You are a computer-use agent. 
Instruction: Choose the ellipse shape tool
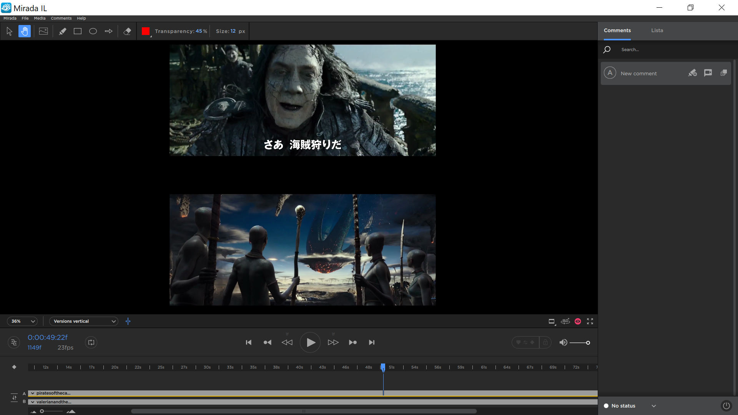tap(93, 31)
